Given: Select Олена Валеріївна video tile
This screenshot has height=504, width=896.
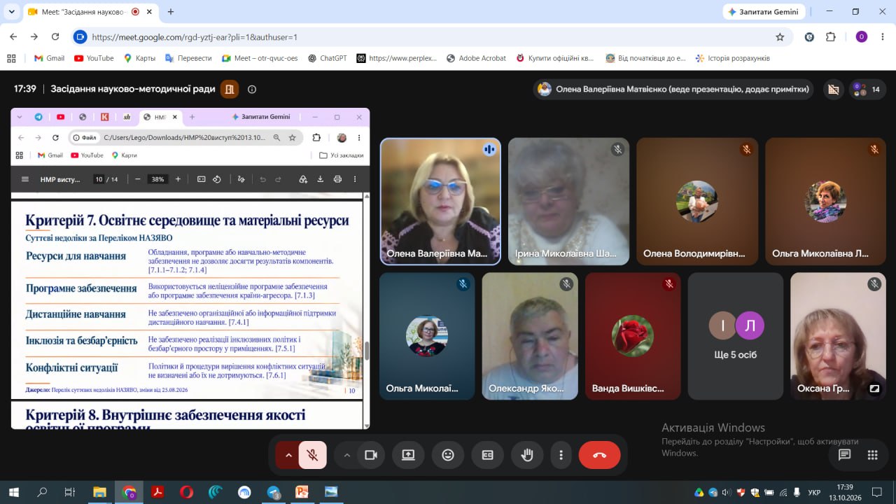Looking at the screenshot, I should coord(441,202).
